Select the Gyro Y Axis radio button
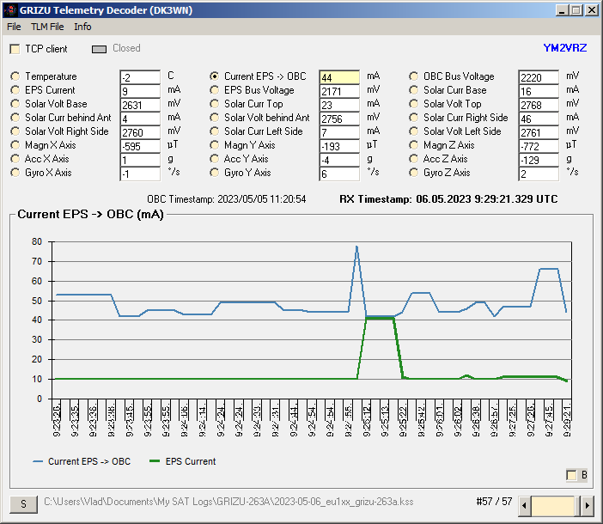The image size is (603, 524). pos(214,173)
